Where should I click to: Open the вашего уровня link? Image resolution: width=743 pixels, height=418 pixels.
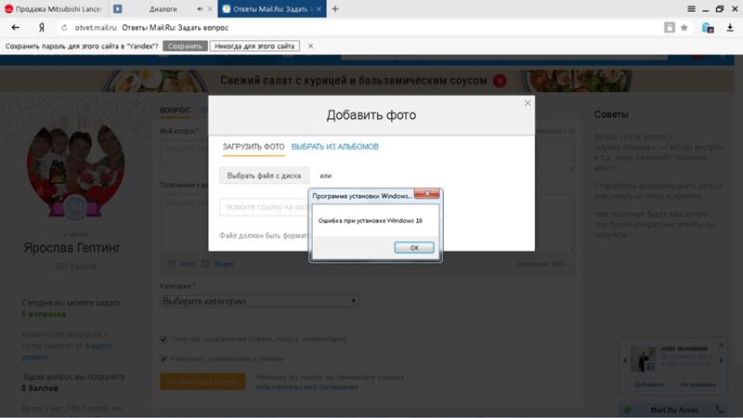(x=66, y=351)
